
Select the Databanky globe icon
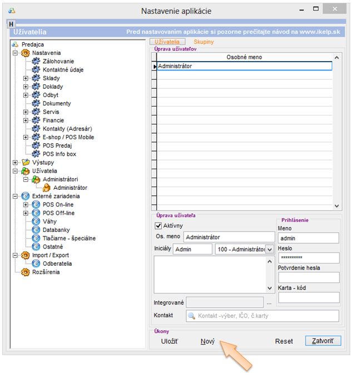click(x=36, y=230)
